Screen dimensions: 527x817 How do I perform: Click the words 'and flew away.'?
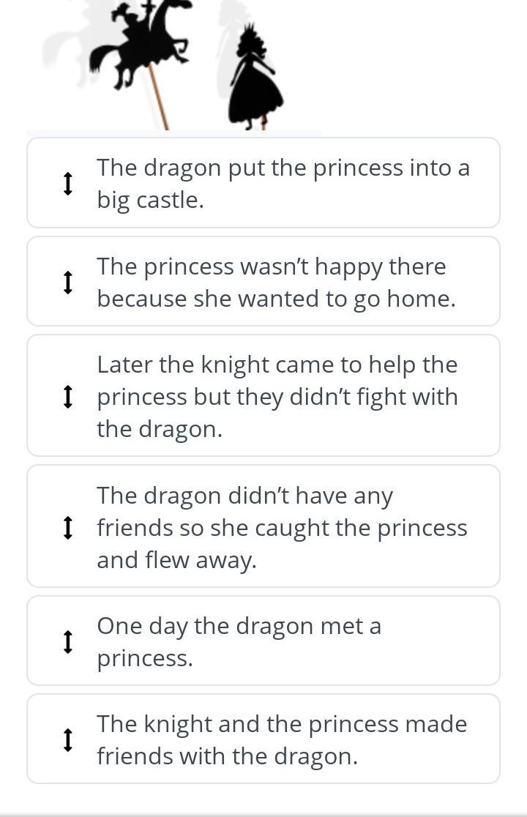[x=176, y=560]
